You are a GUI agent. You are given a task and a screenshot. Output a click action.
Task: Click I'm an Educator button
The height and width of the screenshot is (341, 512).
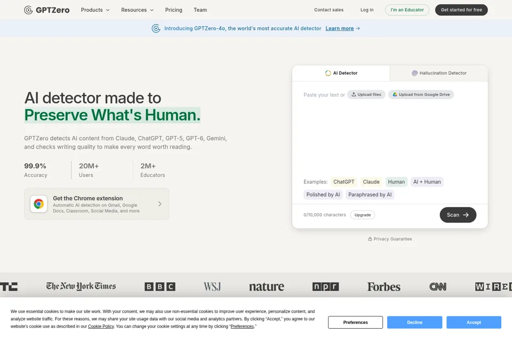(x=407, y=10)
